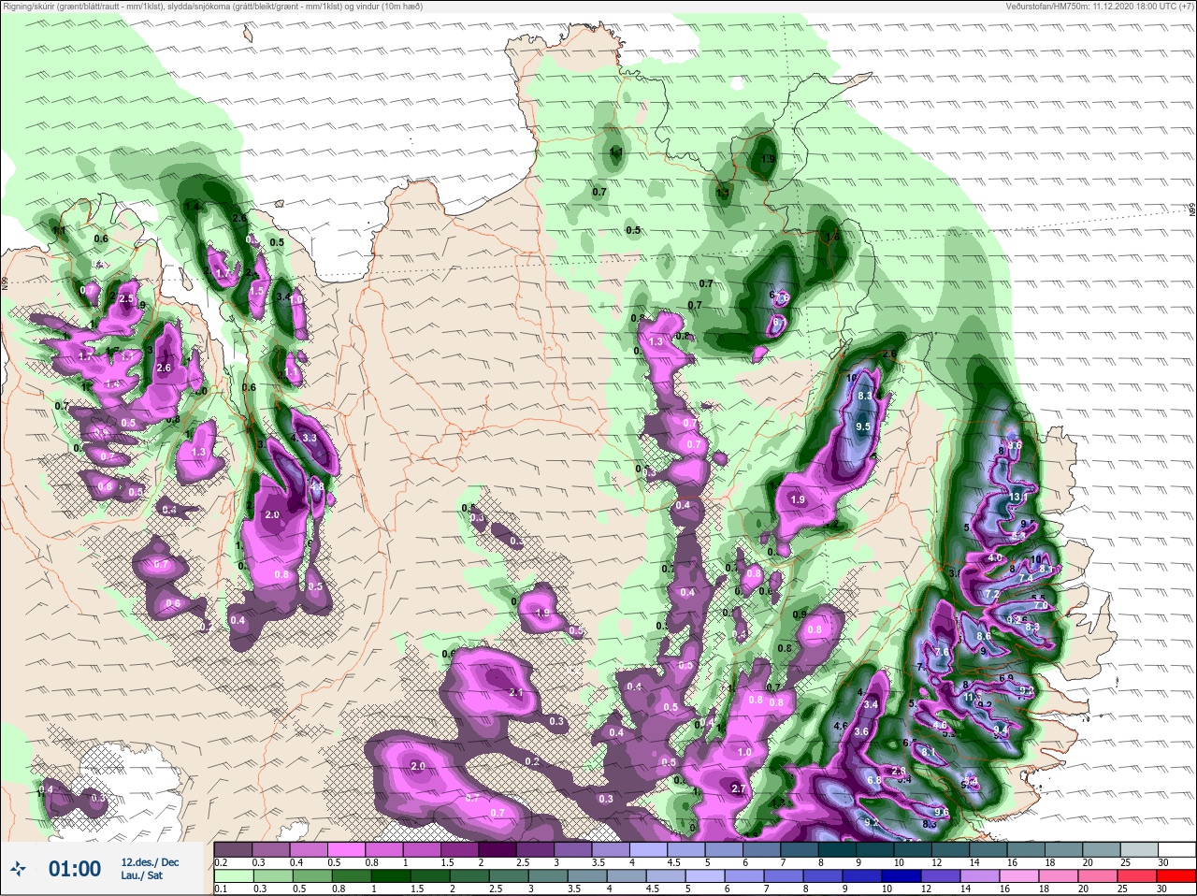This screenshot has width=1197, height=896.
Task: Click the 7.2 precipitation value on map
Action: point(992,594)
